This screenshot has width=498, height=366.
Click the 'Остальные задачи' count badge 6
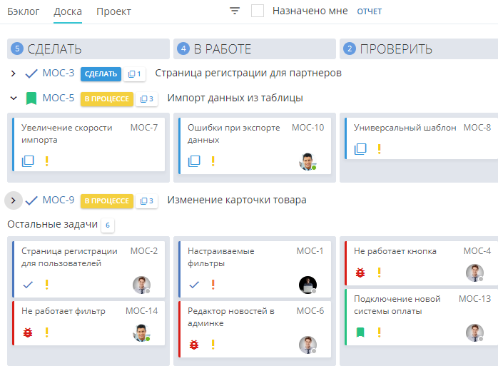coord(108,225)
